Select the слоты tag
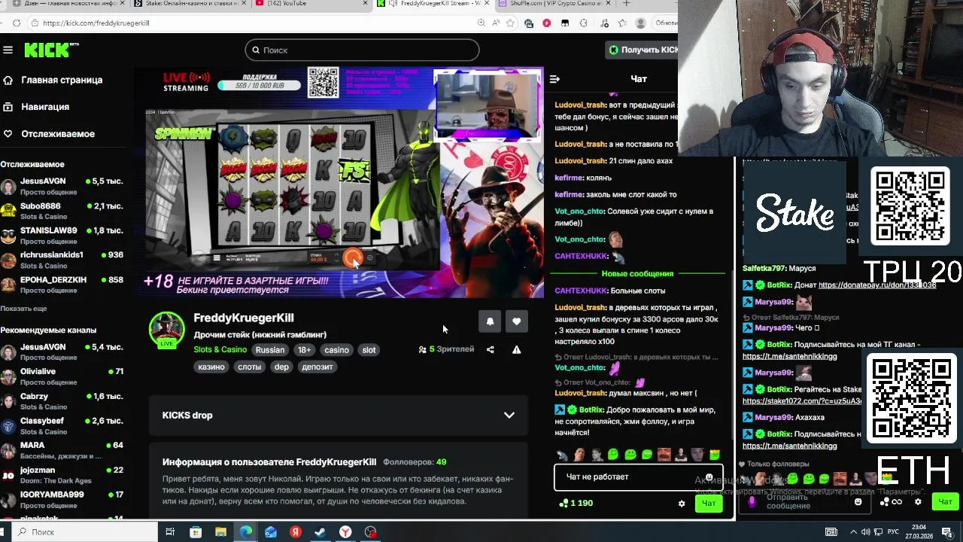 pos(249,367)
